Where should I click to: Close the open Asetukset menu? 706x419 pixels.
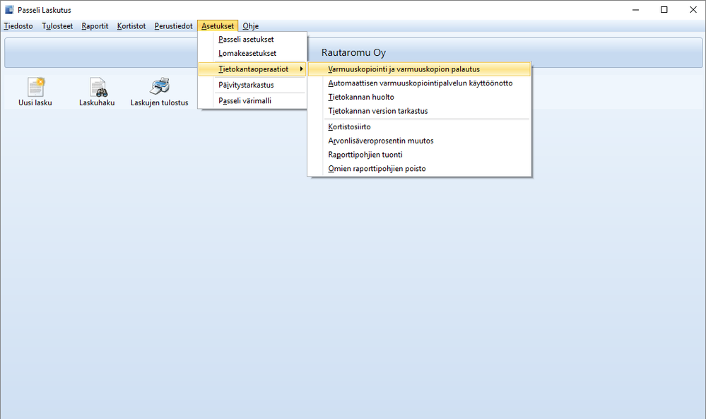(x=218, y=26)
